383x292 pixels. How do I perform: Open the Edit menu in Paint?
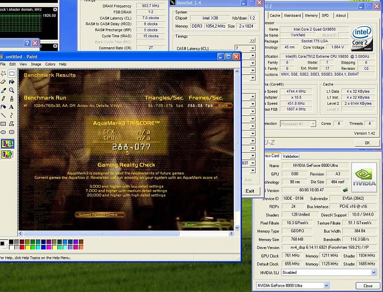coord(12,64)
